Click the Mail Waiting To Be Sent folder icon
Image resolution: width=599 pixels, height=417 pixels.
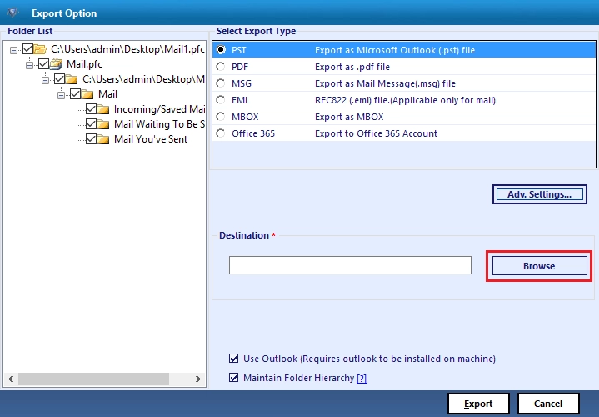coord(103,124)
